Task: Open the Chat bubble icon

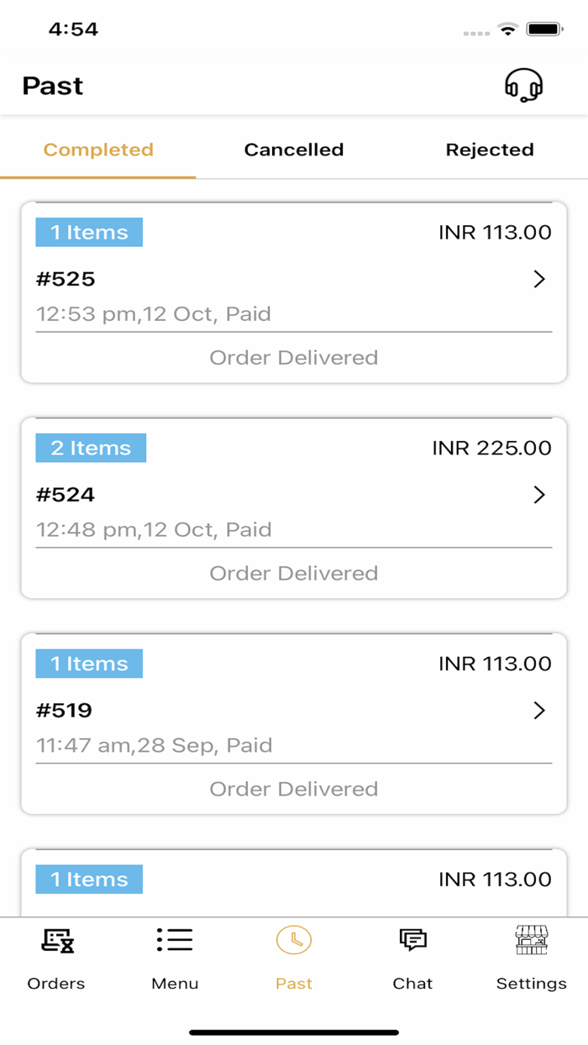Action: point(412,940)
